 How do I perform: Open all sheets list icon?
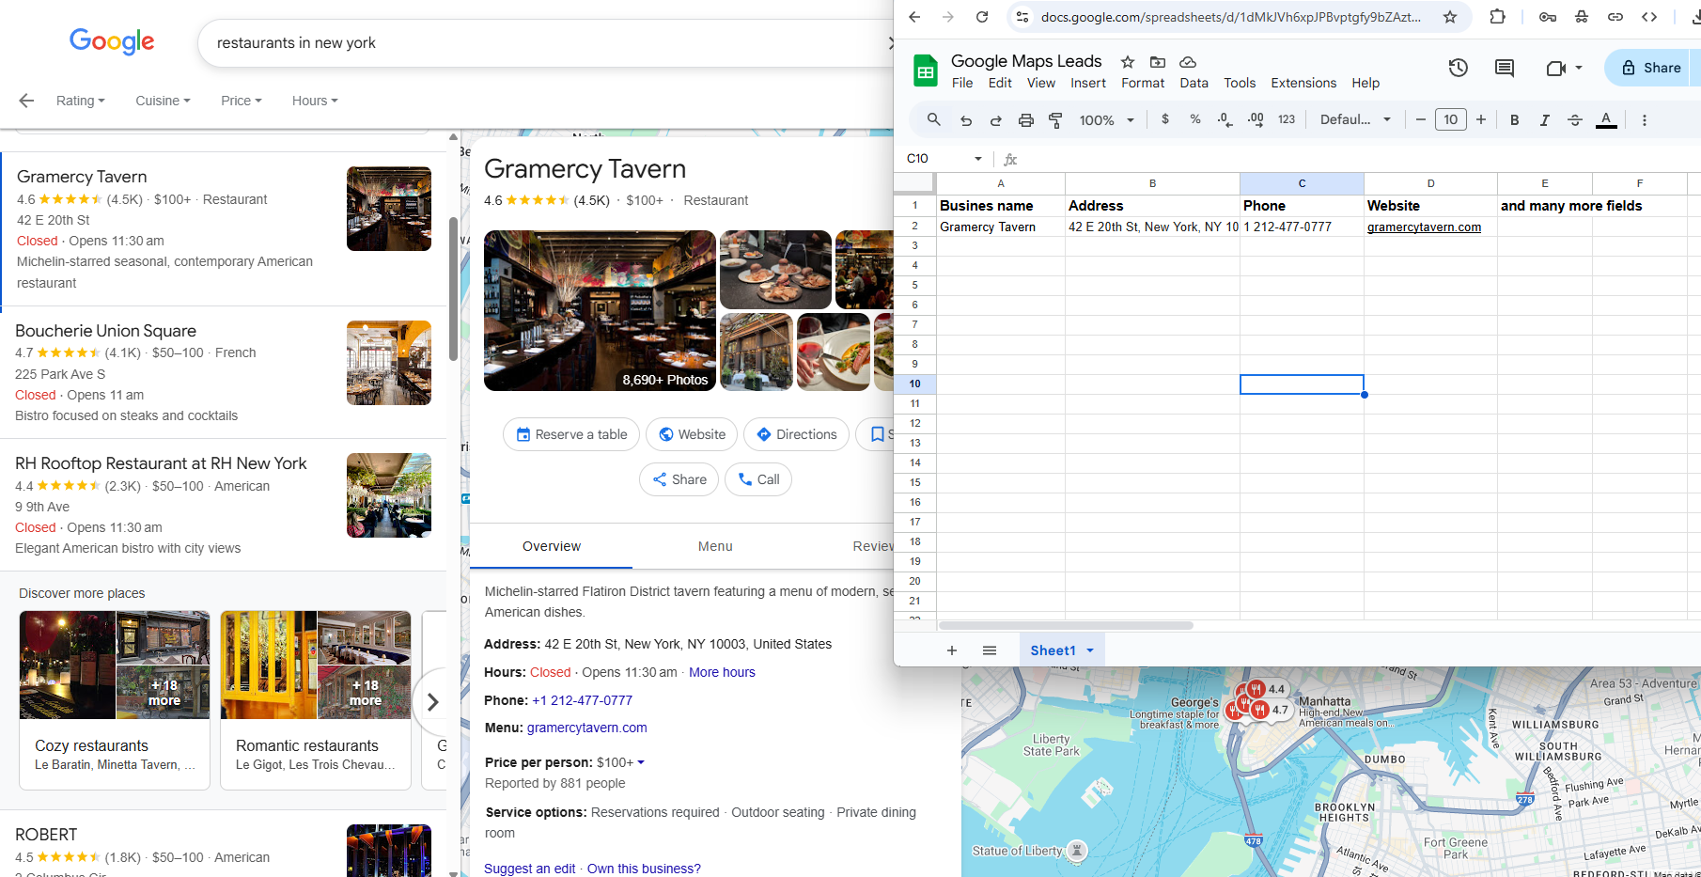pos(990,650)
